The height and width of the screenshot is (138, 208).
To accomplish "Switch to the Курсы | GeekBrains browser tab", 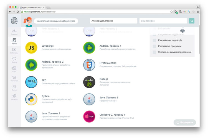I will click(32, 8).
